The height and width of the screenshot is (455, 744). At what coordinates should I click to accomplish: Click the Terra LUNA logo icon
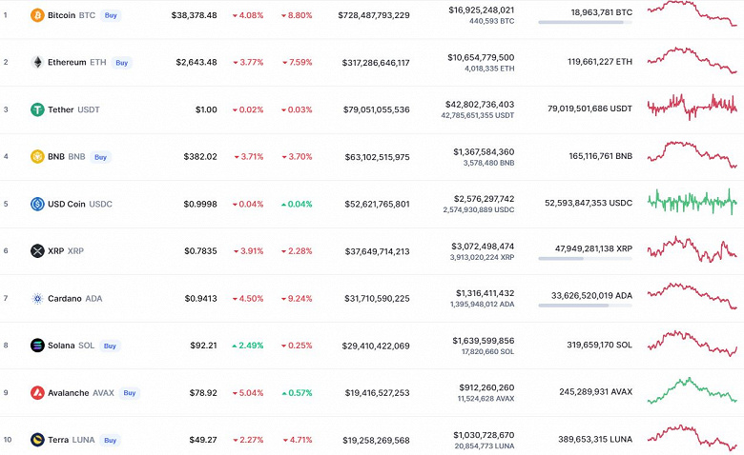[x=37, y=440]
